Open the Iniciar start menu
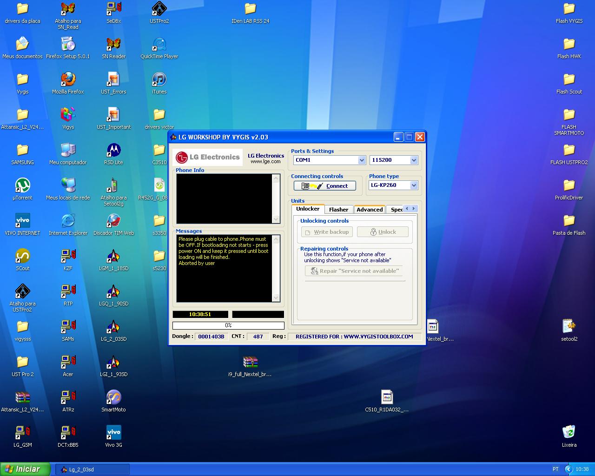 pos(25,469)
